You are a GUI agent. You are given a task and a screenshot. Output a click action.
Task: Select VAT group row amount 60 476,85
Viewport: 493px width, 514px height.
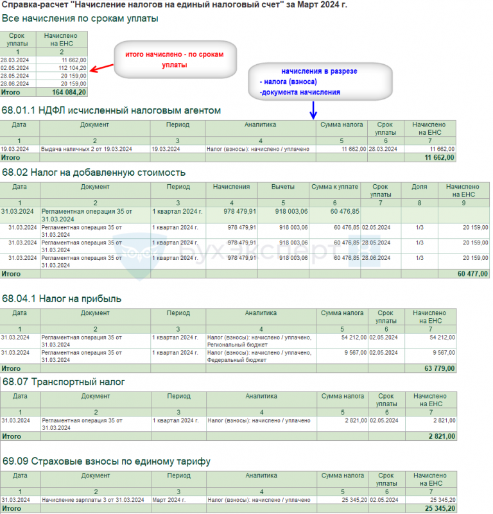(345, 211)
